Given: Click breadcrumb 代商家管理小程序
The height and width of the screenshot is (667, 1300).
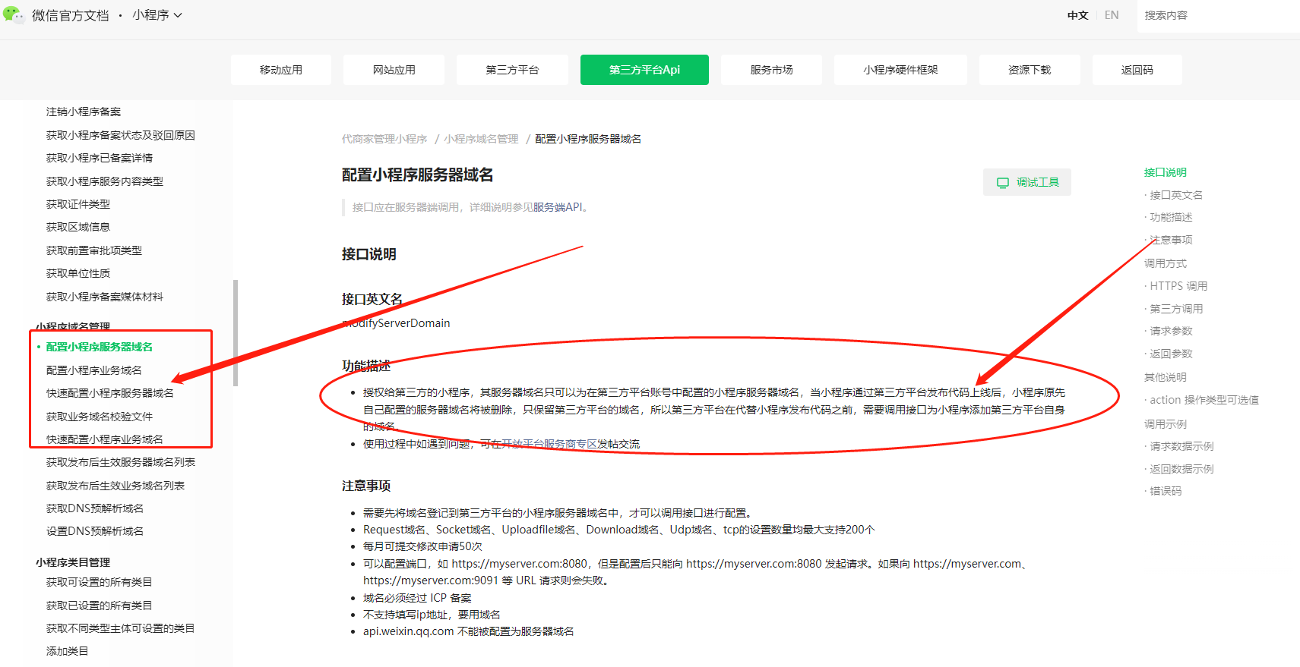Looking at the screenshot, I should click(384, 139).
